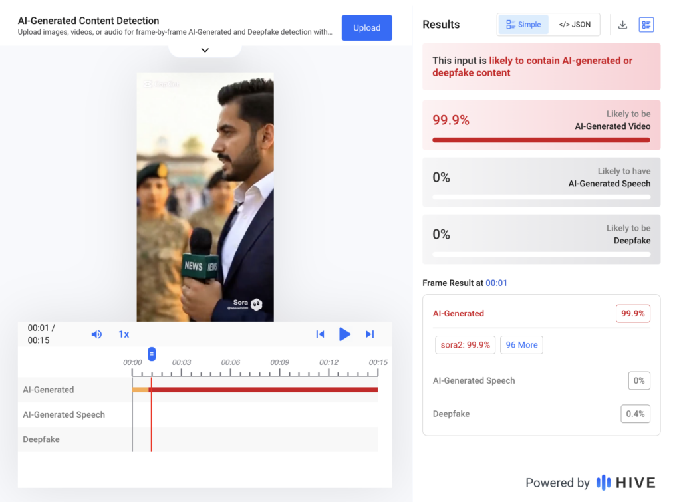Click the download results icon
Screen dimensions: 681x502
click(622, 25)
